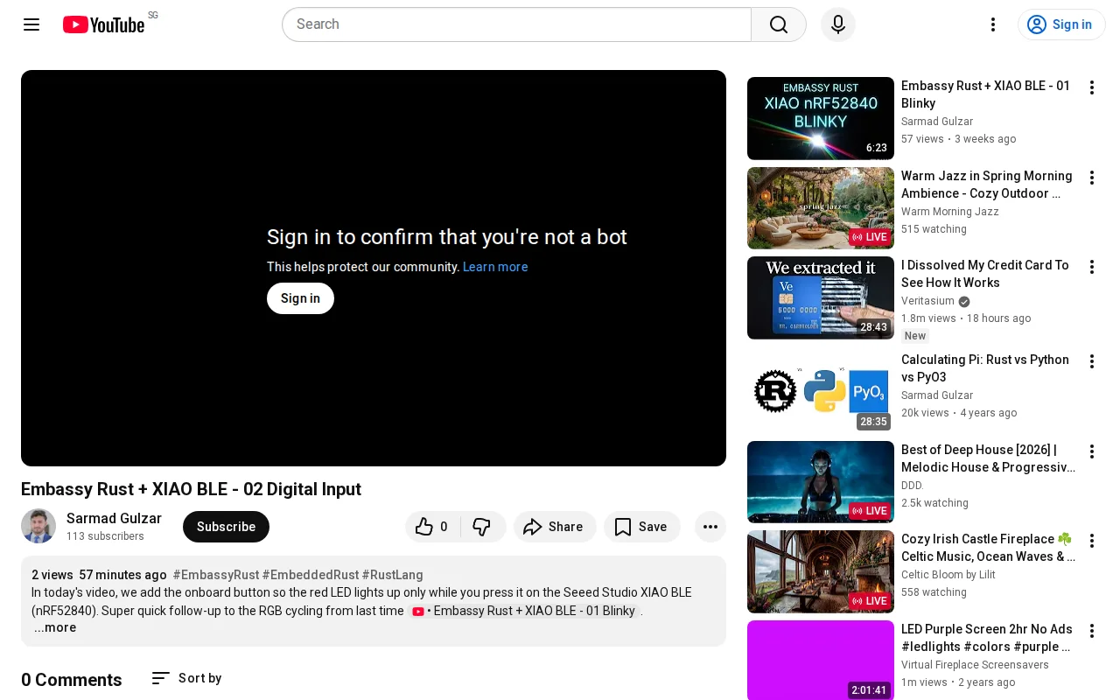Open LED Purple Screen thumbnail
This screenshot has width=1120, height=700.
pos(821,660)
